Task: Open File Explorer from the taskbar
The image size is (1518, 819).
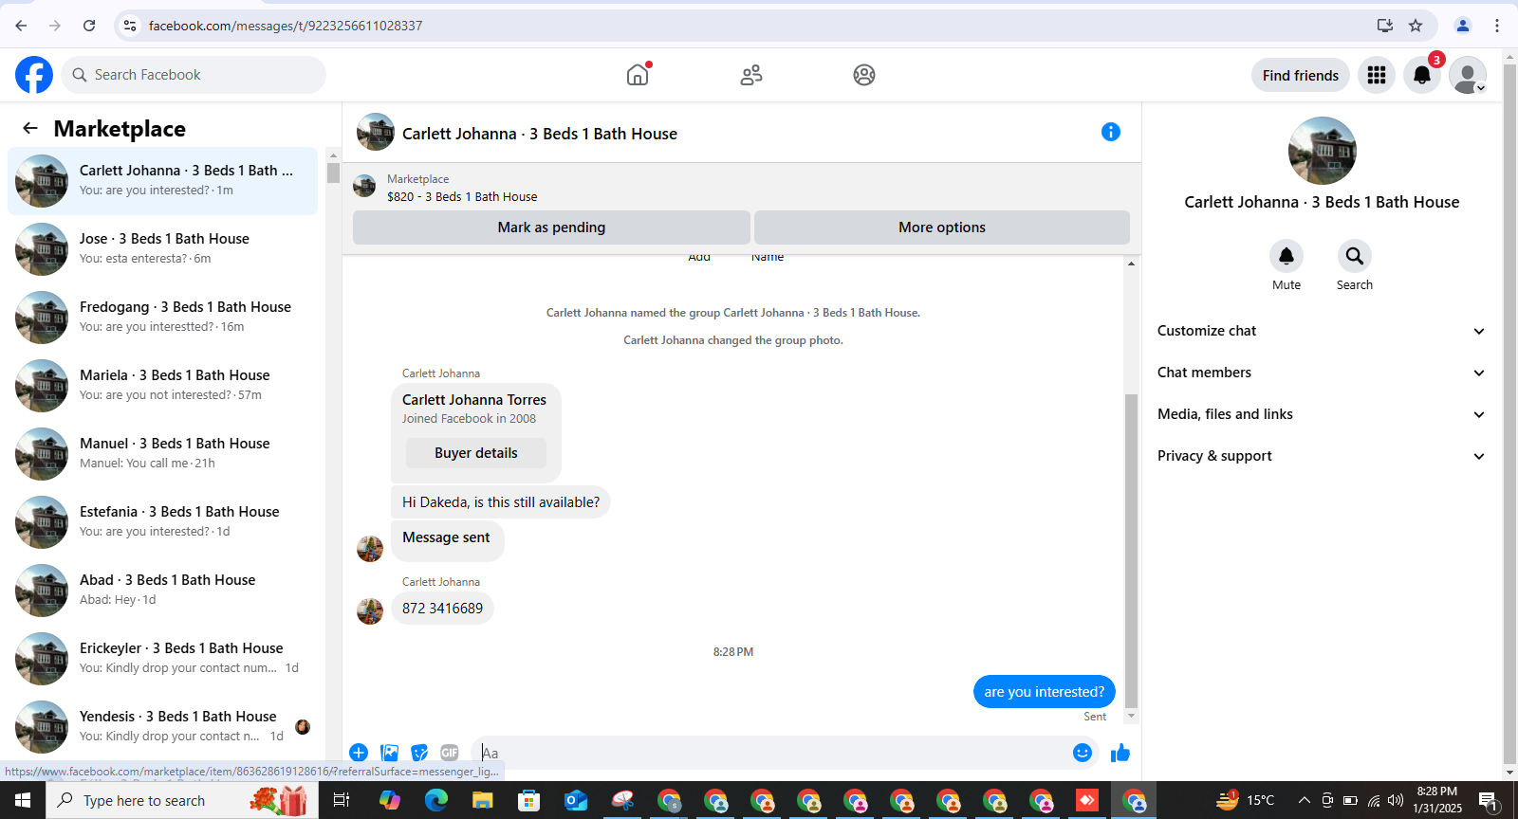Action: [482, 800]
